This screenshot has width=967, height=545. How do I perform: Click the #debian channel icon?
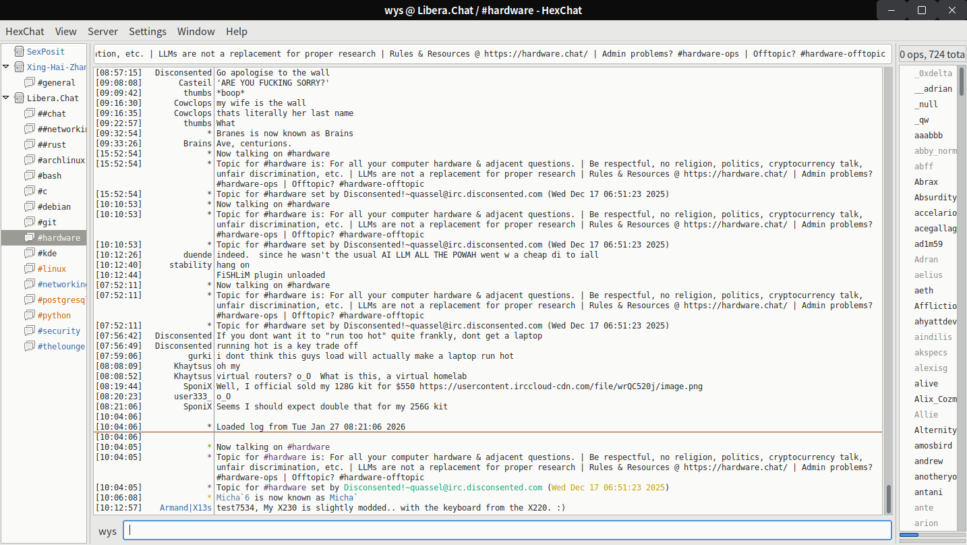(29, 206)
